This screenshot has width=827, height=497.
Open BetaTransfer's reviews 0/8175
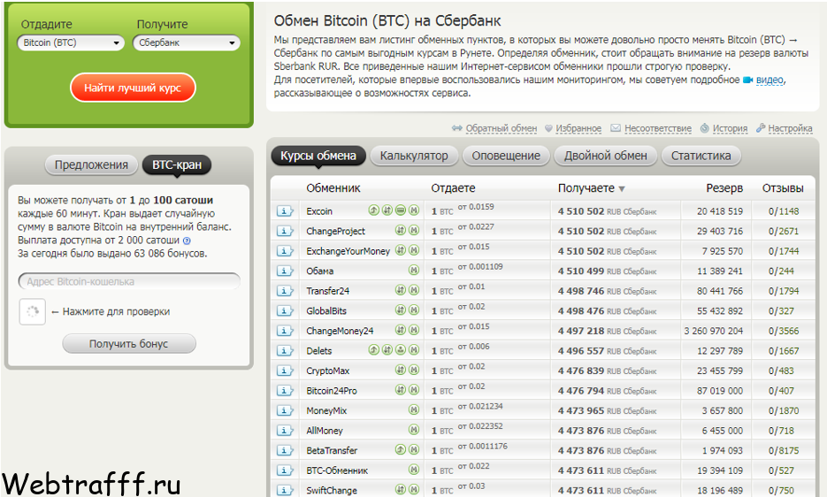click(x=784, y=450)
